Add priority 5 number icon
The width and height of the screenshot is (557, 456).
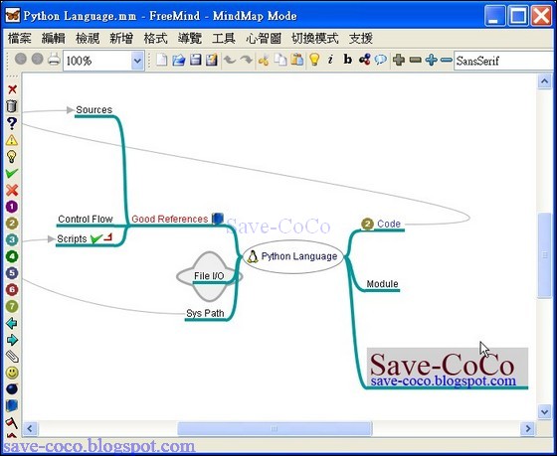pyautogui.click(x=12, y=273)
